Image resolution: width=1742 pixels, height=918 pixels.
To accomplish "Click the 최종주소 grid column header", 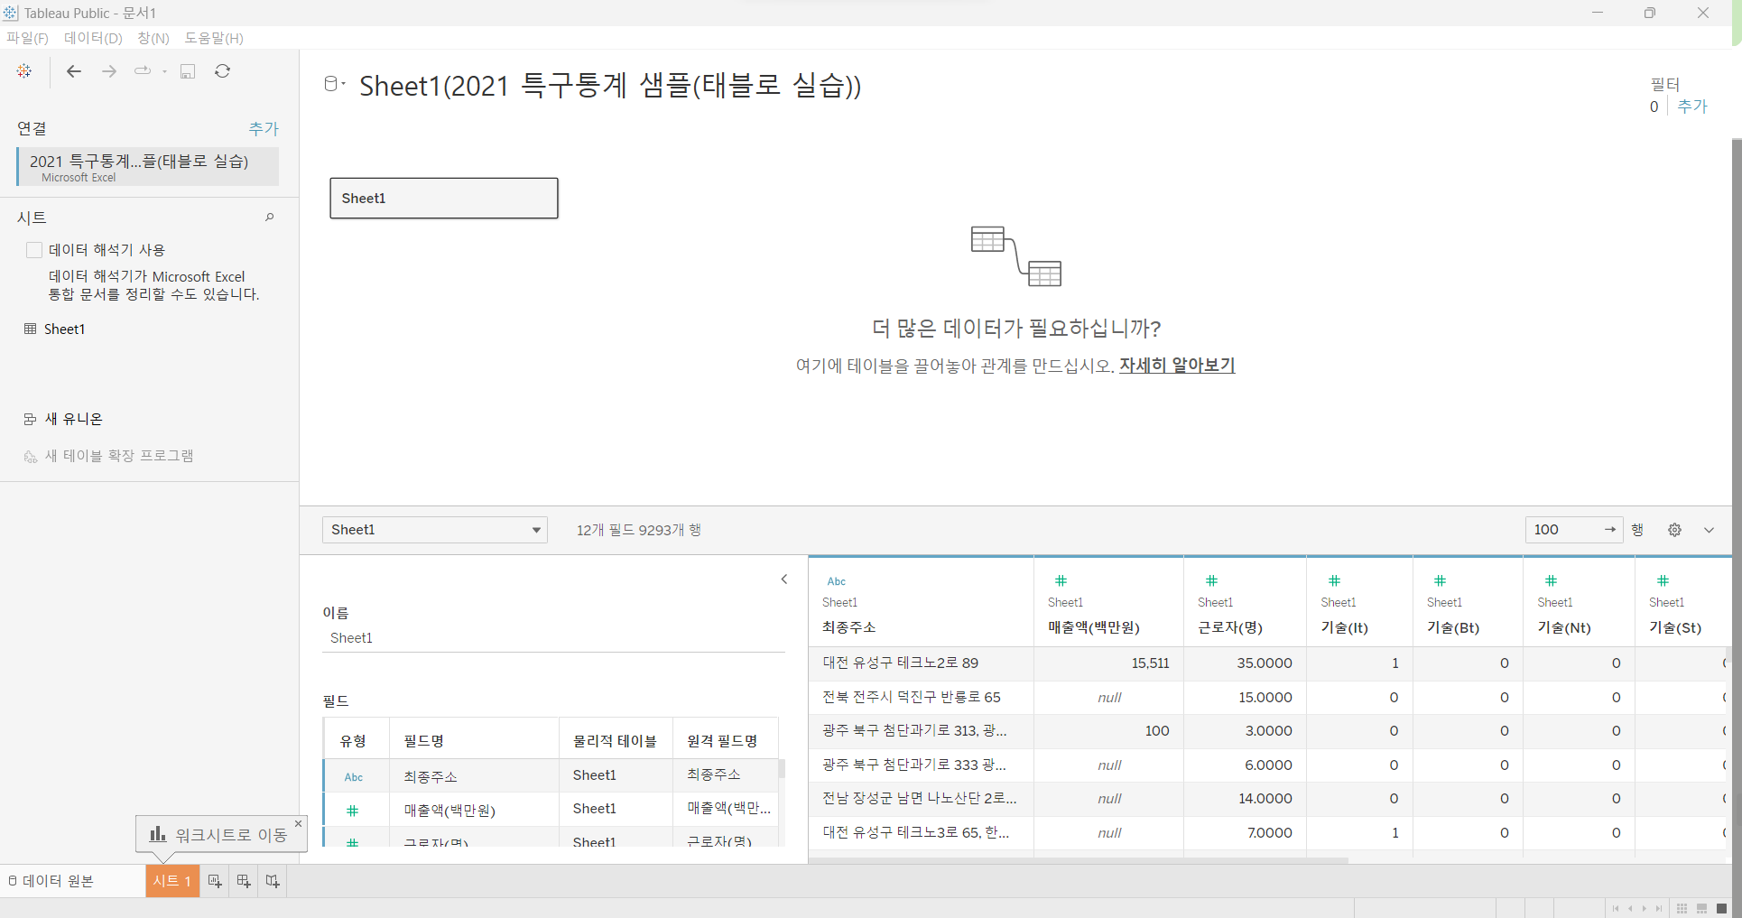I will pyautogui.click(x=921, y=602).
